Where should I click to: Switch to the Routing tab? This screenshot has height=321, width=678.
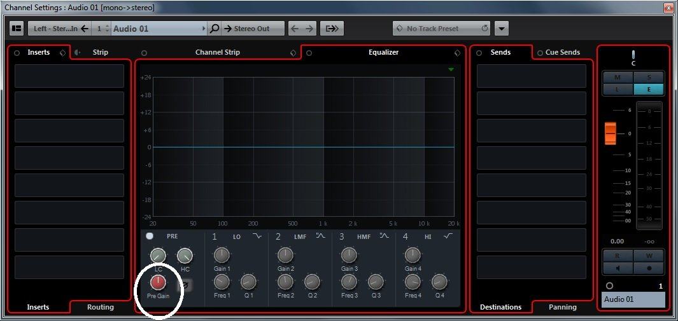click(x=100, y=307)
